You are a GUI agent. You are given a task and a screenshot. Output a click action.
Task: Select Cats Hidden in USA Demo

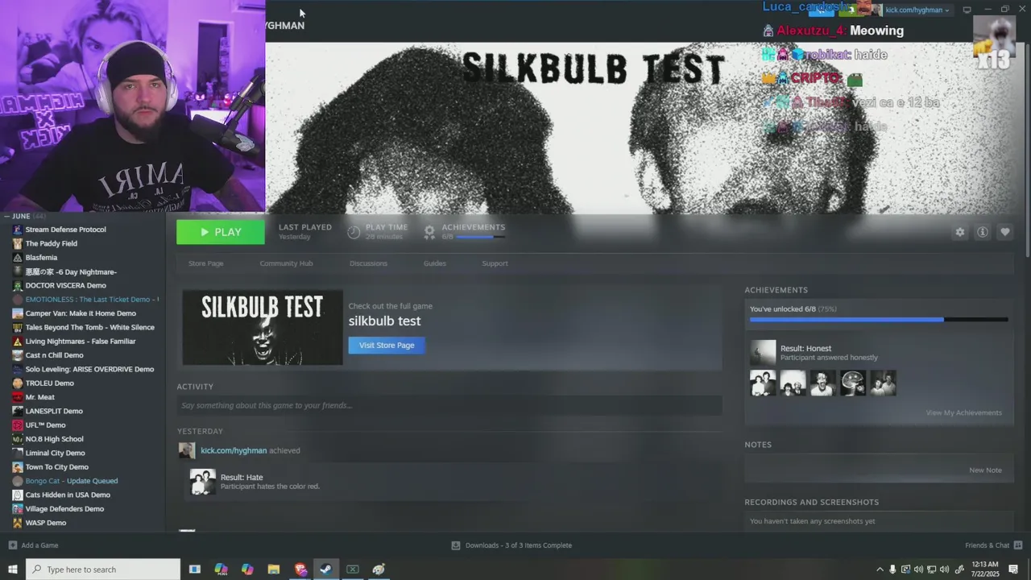[68, 495]
